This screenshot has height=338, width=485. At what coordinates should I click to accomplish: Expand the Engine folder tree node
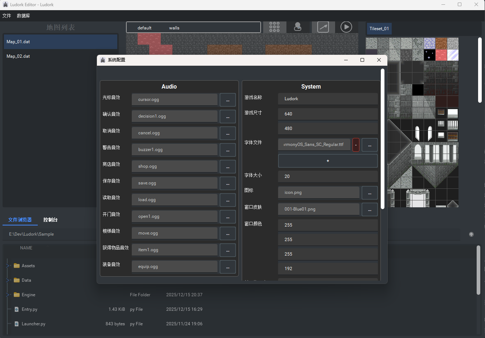coord(8,295)
